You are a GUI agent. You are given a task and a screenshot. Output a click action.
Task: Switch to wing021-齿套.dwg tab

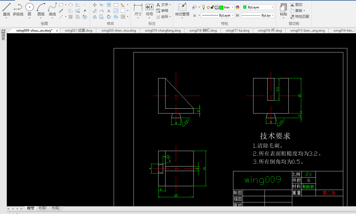coord(78,31)
